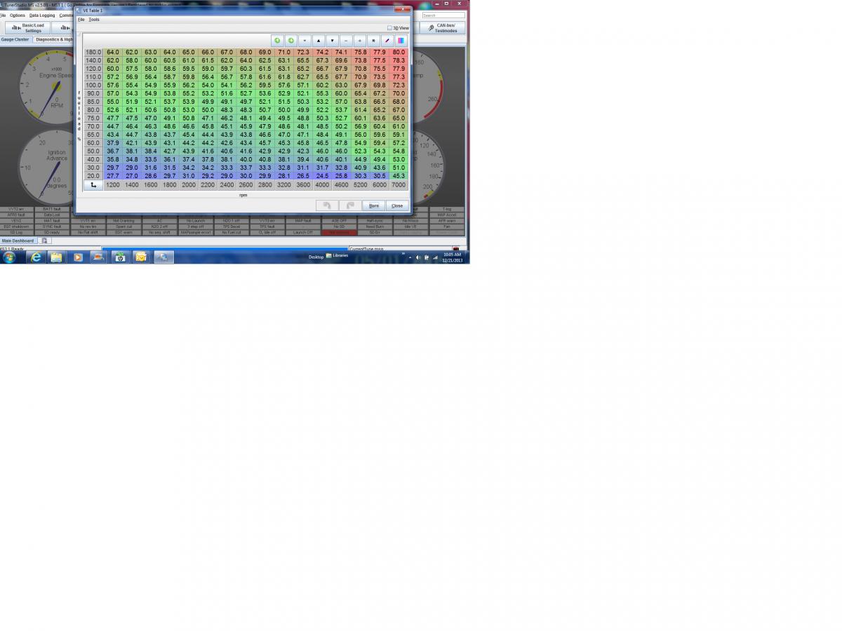Select the 45.3 cell at 20 load, 7000 rpm

click(x=399, y=176)
